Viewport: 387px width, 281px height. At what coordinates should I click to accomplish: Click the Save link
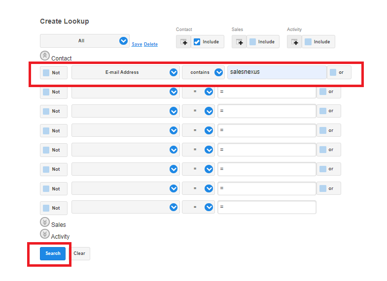click(x=137, y=44)
